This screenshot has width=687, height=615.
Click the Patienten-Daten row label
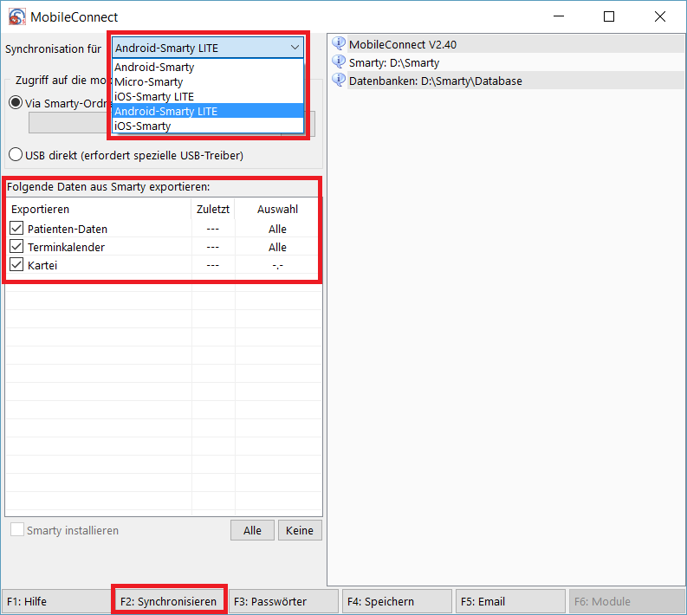coord(68,229)
